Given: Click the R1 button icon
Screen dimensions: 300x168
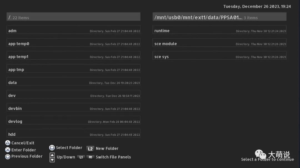Looking at the screenshot, I should pyautogui.click(x=91, y=157).
